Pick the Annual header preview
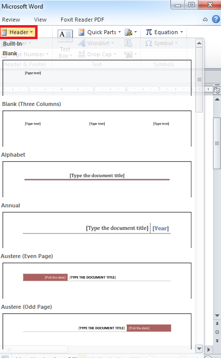 [x=97, y=230]
